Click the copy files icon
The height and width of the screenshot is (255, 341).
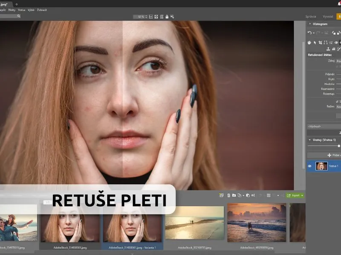point(240,195)
